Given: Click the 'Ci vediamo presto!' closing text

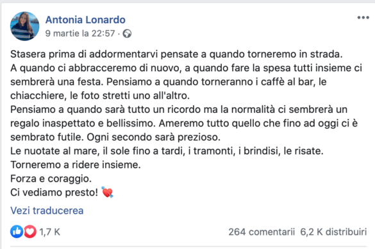Looking at the screenshot, I should coord(54,193).
